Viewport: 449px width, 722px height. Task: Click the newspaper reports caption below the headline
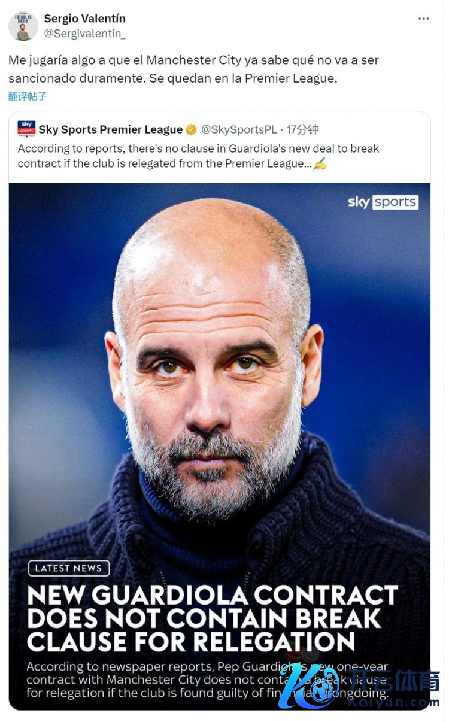click(207, 679)
